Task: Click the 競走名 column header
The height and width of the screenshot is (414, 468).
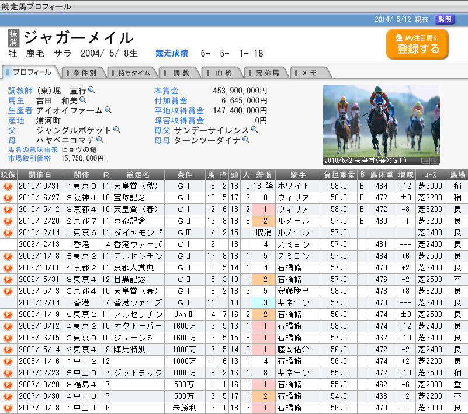Action: pos(138,175)
